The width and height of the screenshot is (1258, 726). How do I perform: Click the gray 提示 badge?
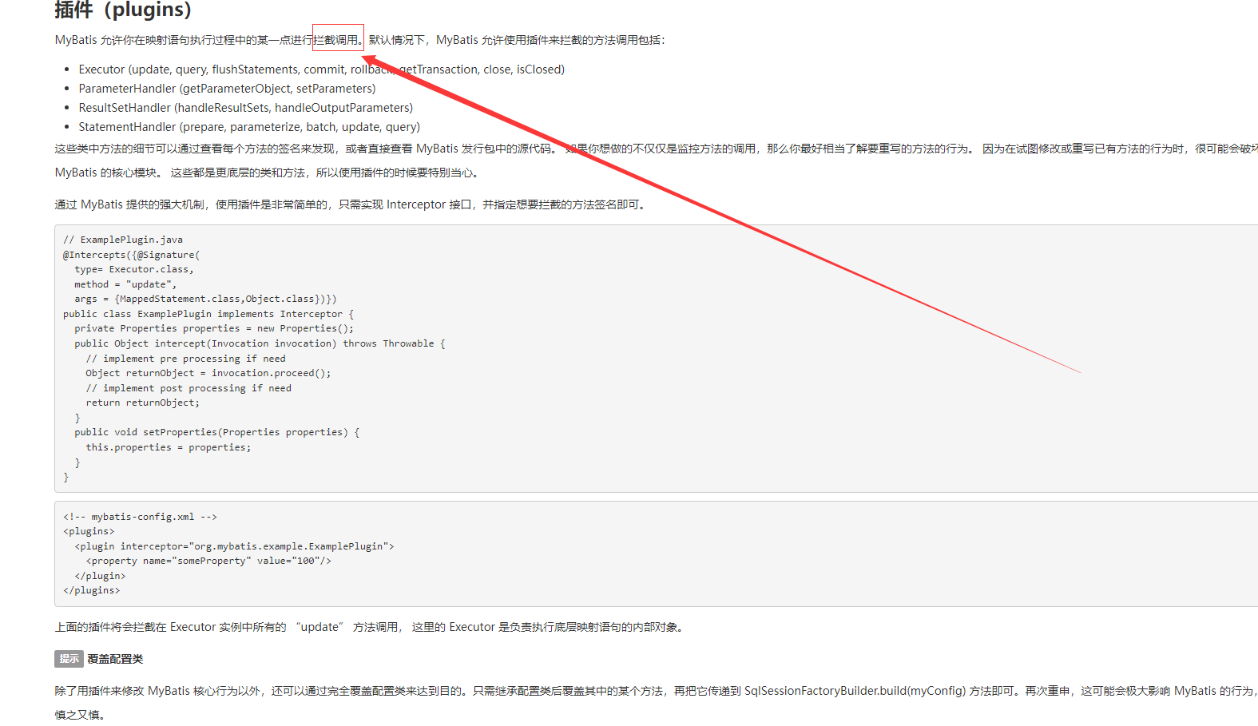coord(69,659)
